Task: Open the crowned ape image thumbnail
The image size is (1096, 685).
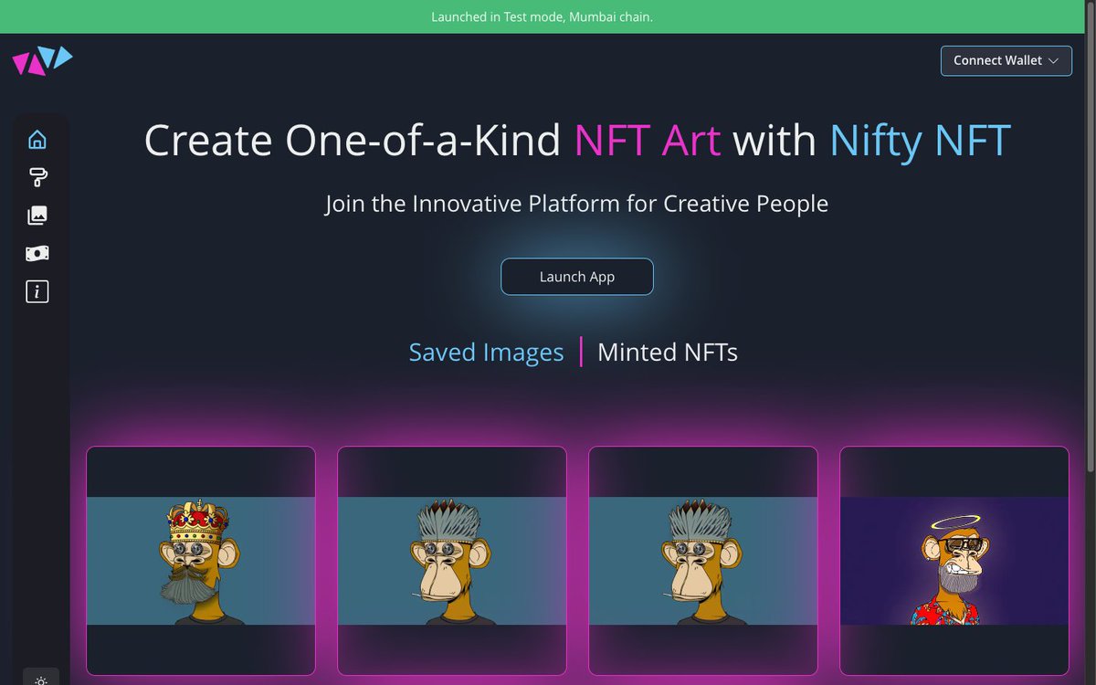Action: coord(200,560)
